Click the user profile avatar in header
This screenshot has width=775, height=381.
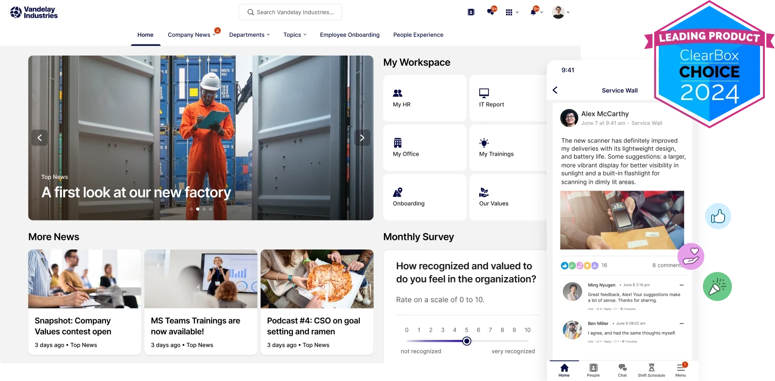pyautogui.click(x=558, y=12)
